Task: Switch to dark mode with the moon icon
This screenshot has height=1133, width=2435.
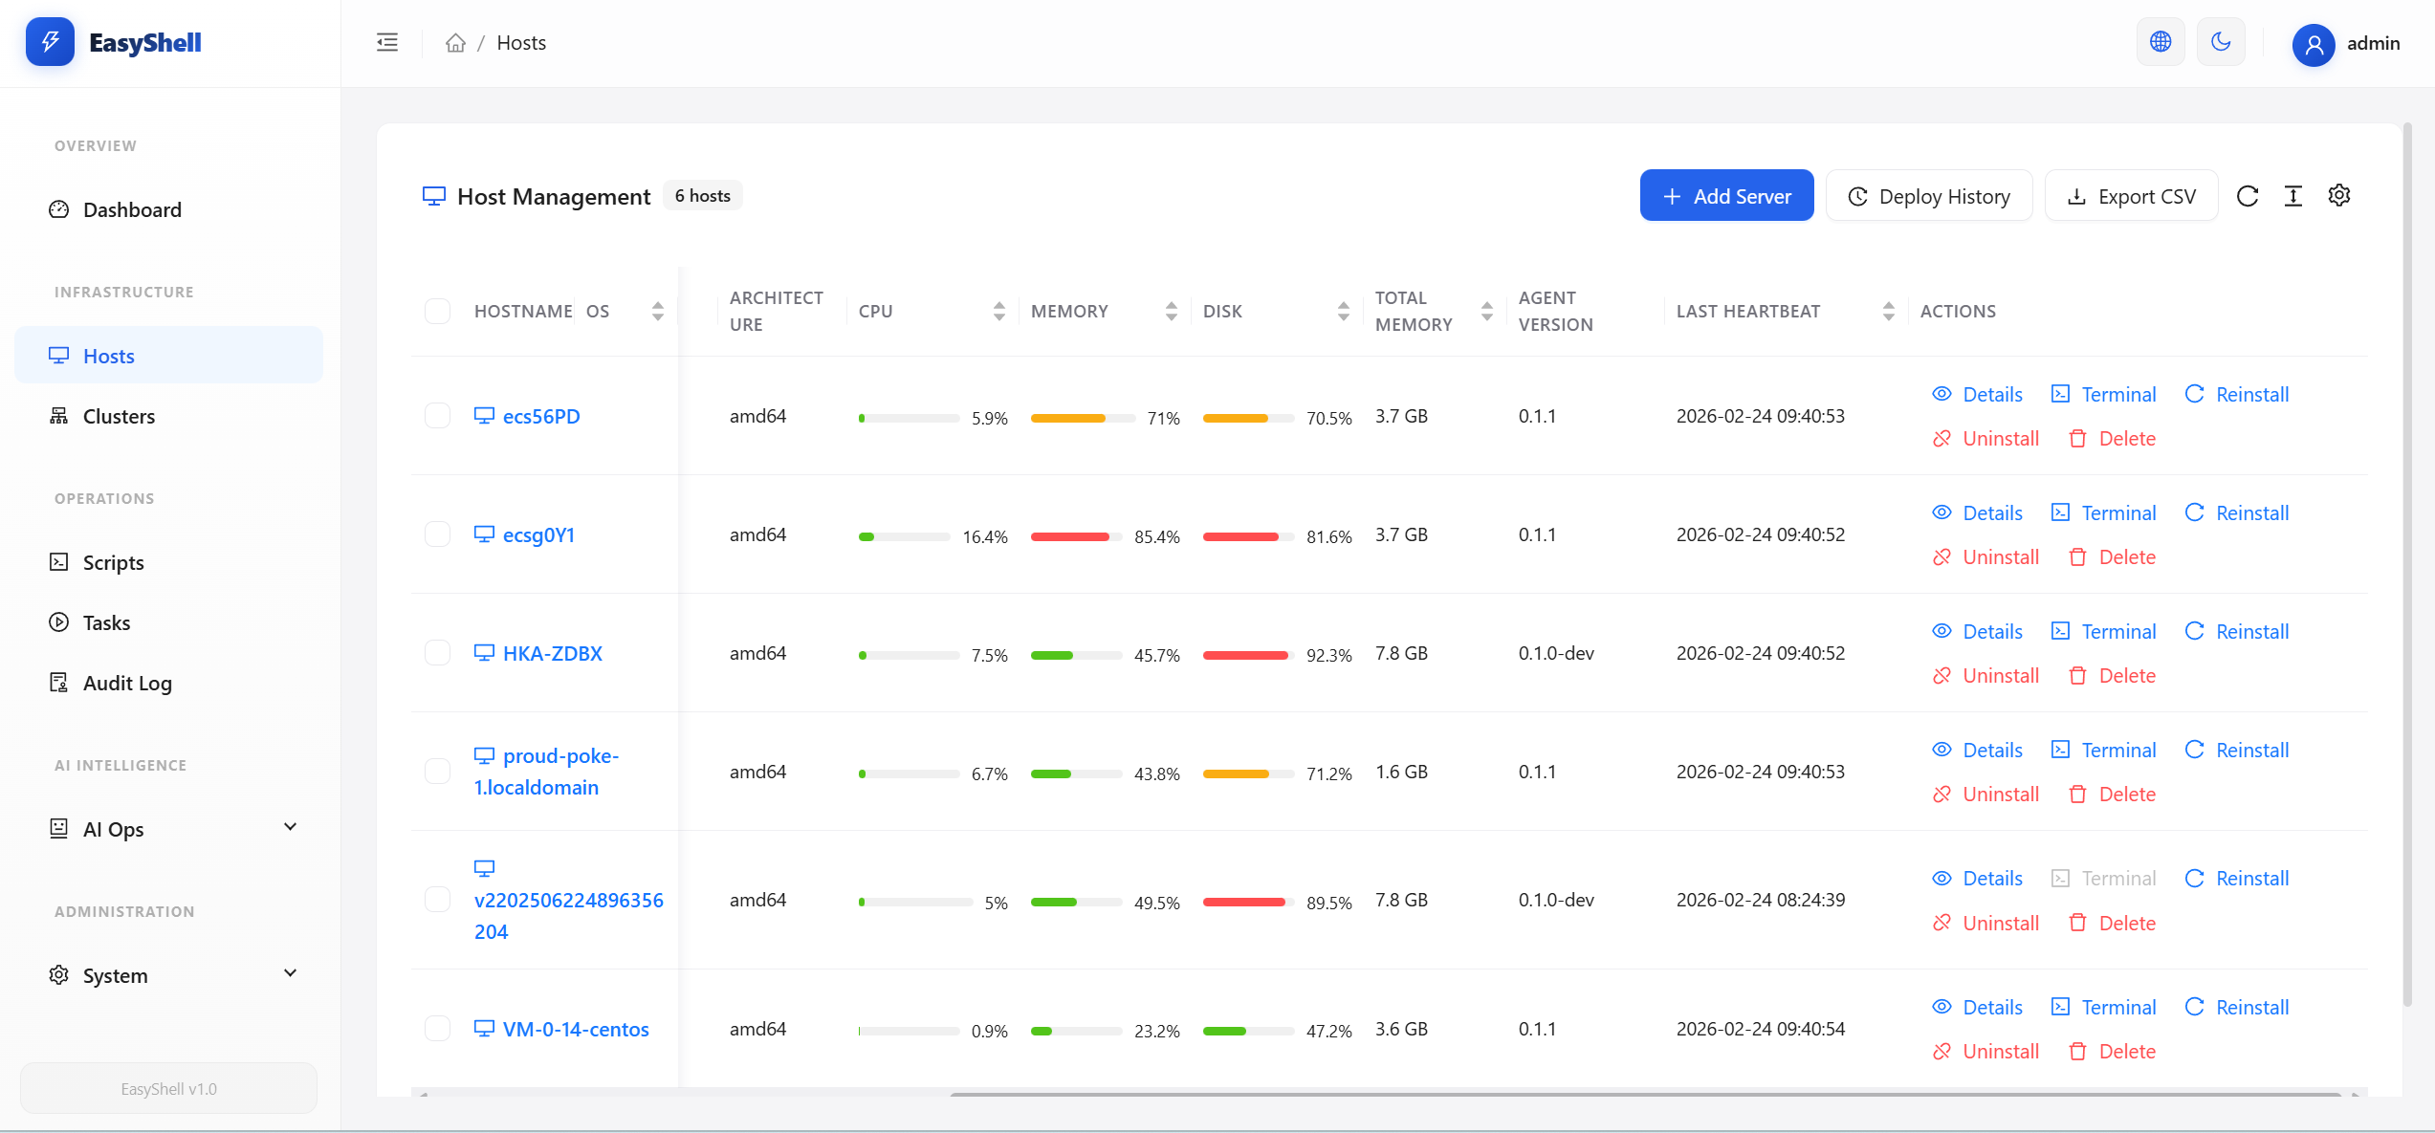Action: pos(2221,41)
